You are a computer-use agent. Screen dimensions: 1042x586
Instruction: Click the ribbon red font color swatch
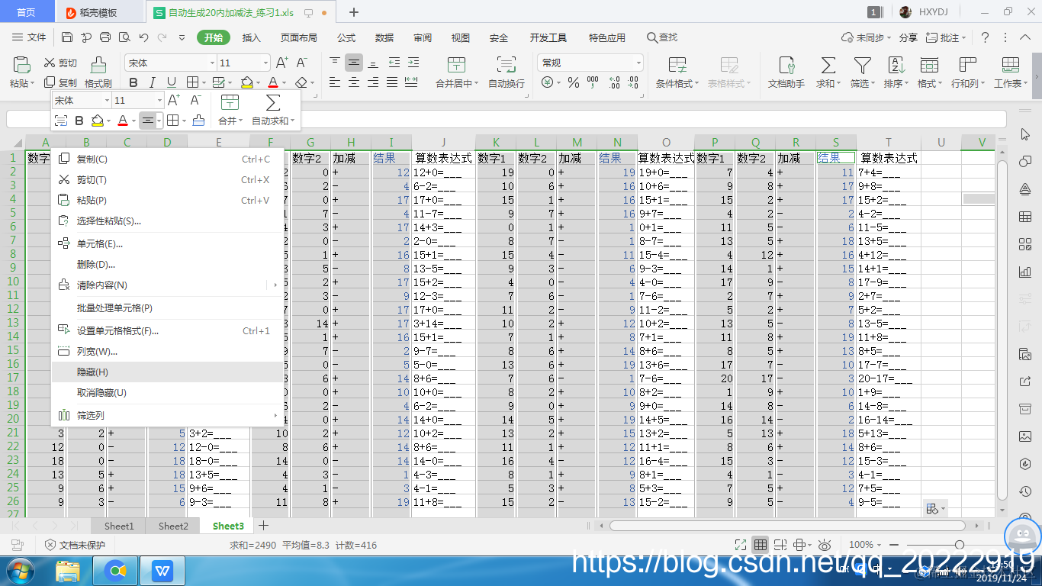pyautogui.click(x=273, y=82)
